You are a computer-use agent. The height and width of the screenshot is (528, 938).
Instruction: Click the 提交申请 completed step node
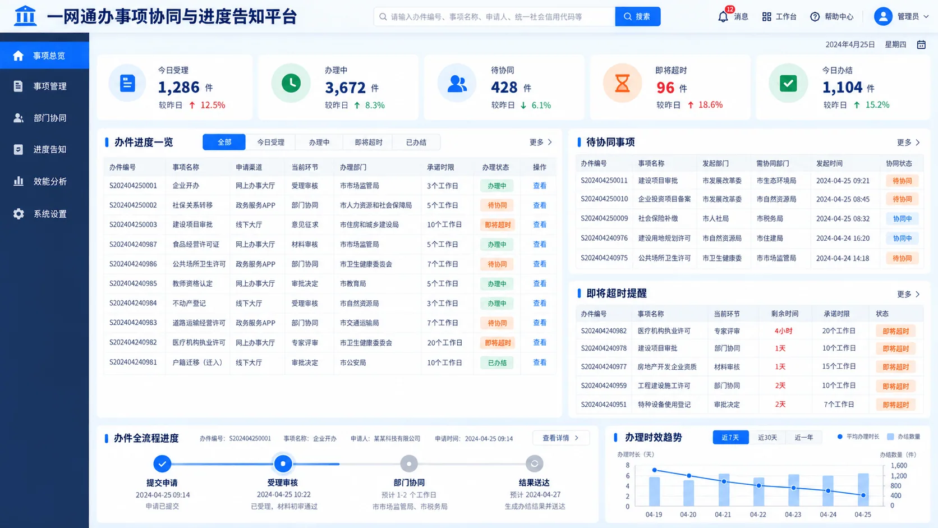click(162, 463)
